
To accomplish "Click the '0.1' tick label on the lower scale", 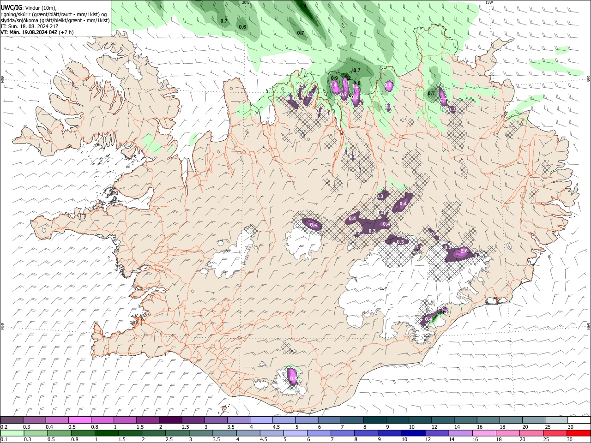I will [x=4, y=440].
